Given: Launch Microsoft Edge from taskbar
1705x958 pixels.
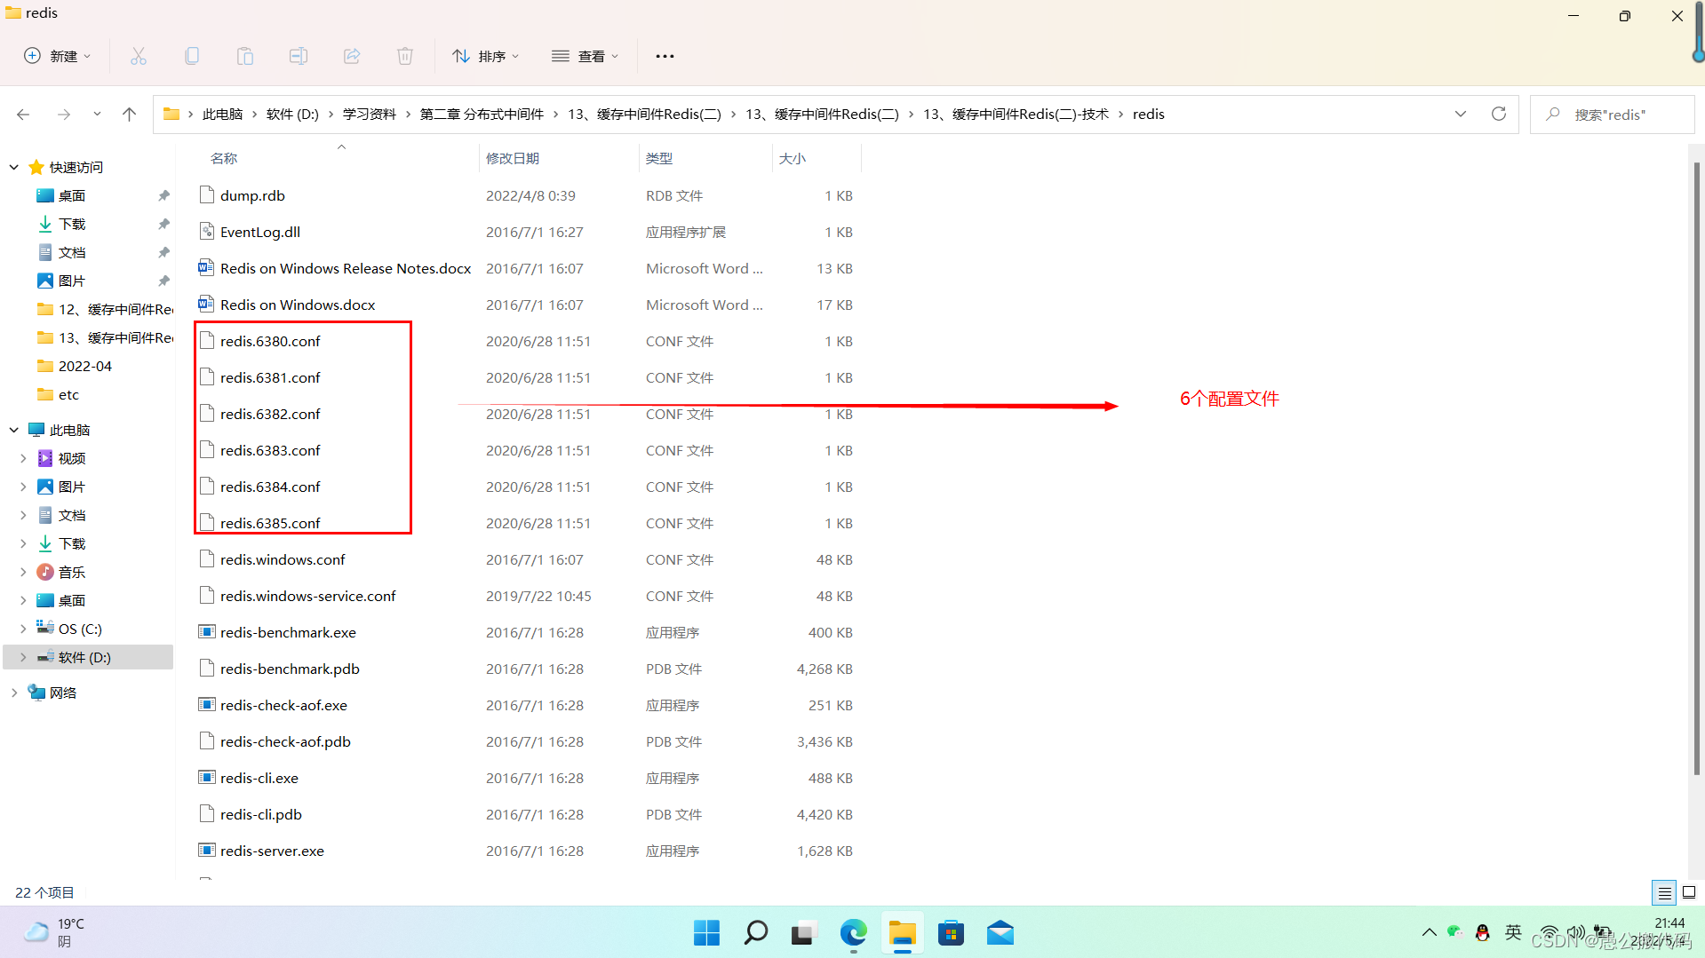Looking at the screenshot, I should [854, 933].
